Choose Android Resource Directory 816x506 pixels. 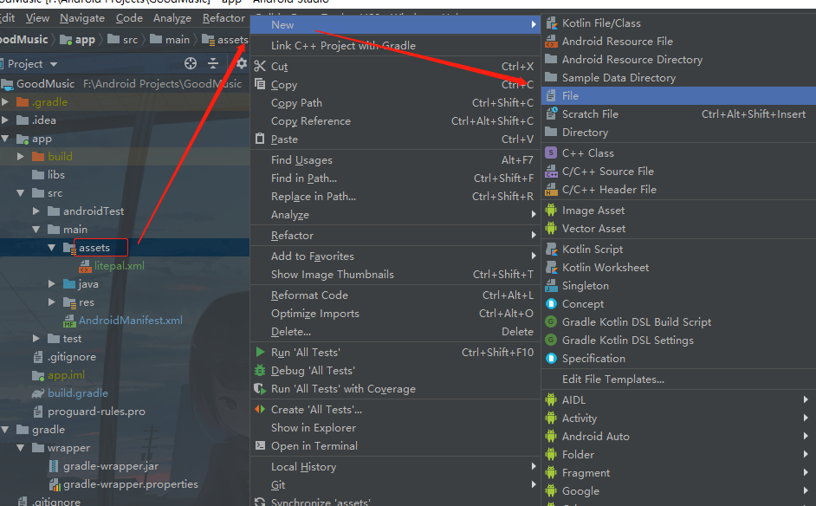click(678, 59)
